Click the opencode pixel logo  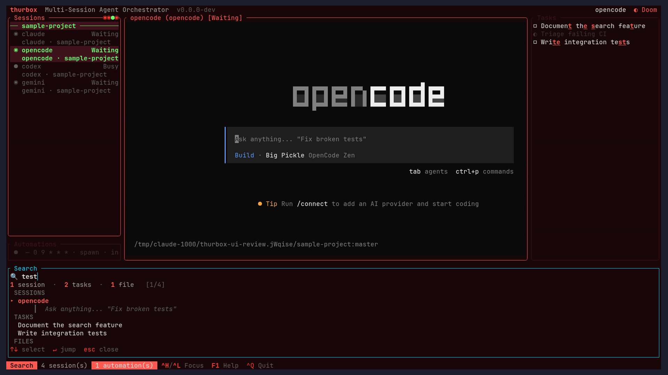tap(368, 96)
